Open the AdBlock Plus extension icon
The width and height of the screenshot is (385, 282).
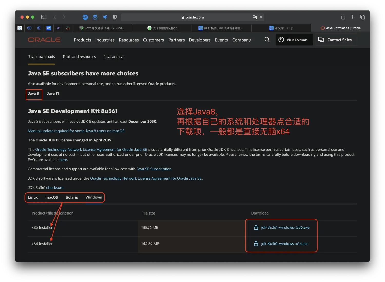point(85,17)
